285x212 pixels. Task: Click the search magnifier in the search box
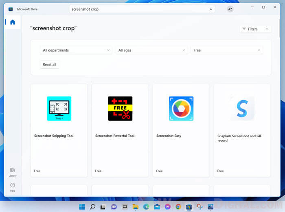tap(210, 9)
